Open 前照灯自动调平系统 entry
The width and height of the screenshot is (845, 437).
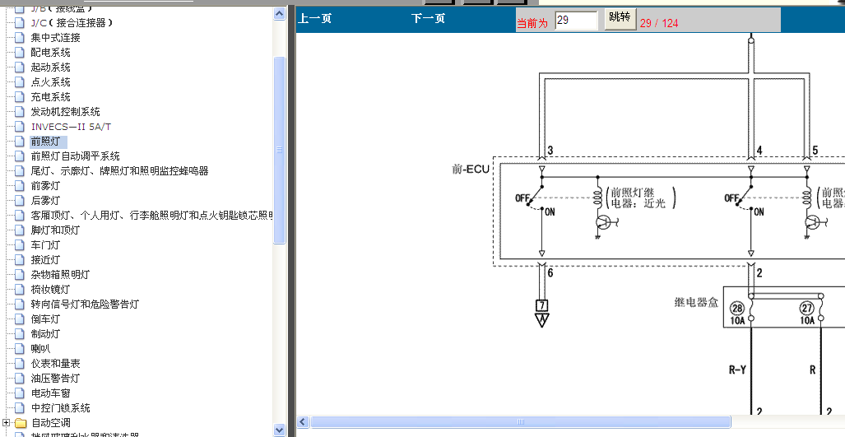click(75, 156)
